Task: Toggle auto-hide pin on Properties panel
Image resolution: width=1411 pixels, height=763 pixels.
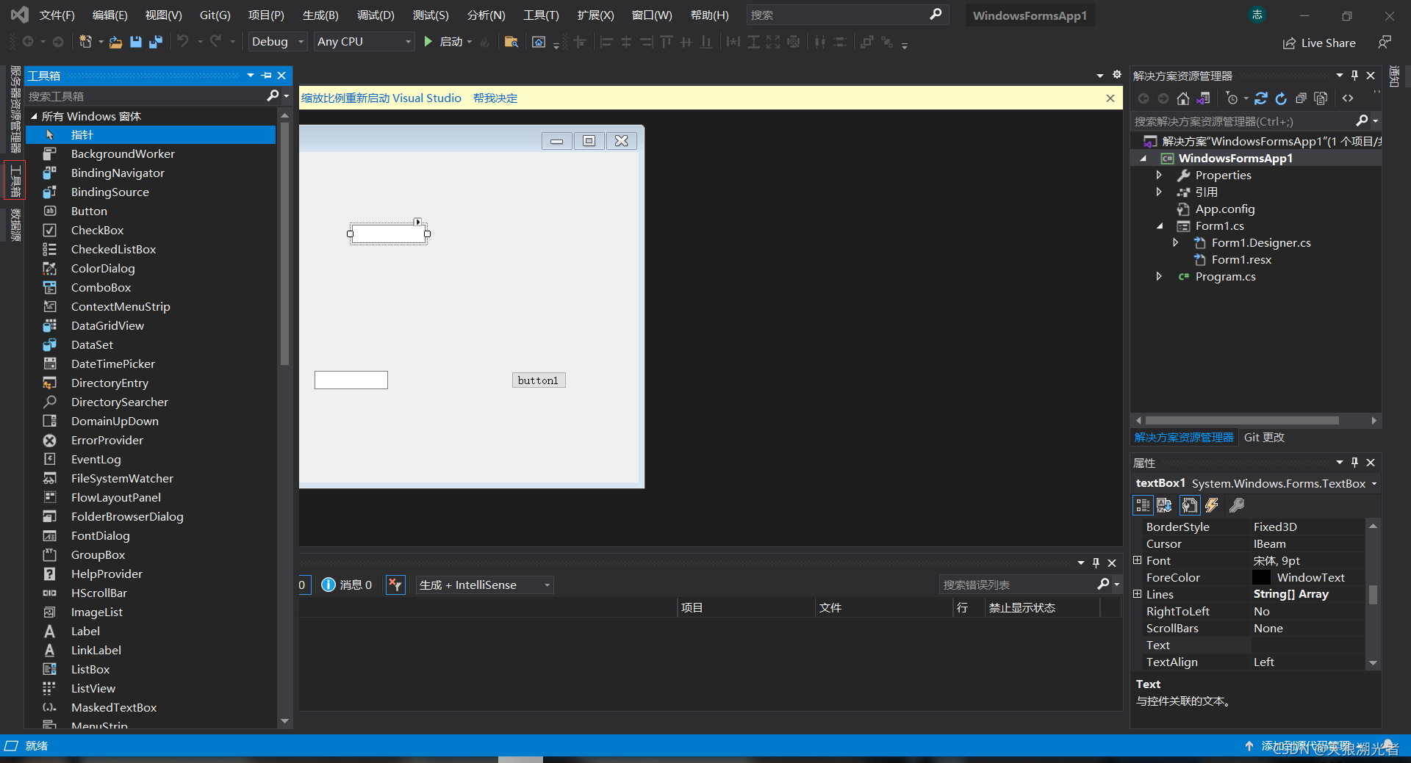Action: 1354,463
